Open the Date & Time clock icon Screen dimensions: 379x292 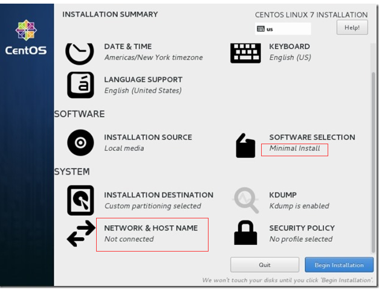click(80, 54)
